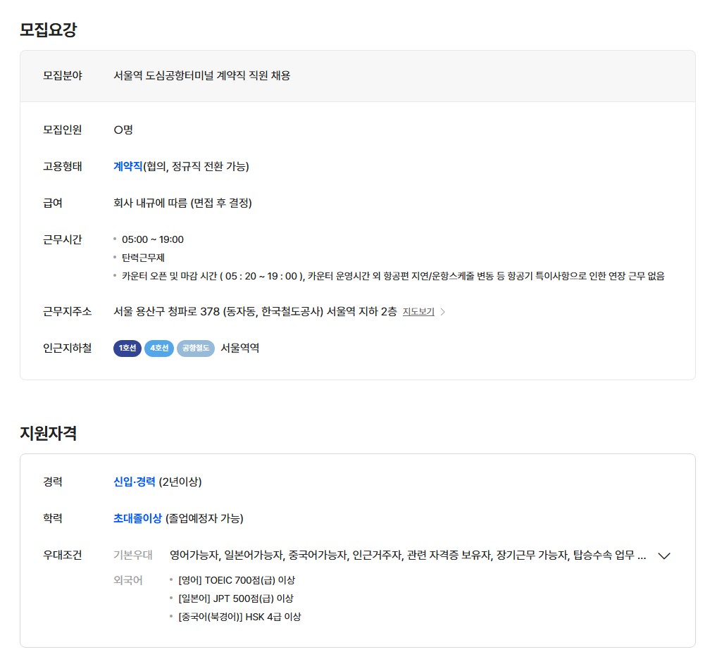Viewport: 717px width, 659px height.
Task: Click the 1호선 subway line badge
Action: tap(127, 348)
